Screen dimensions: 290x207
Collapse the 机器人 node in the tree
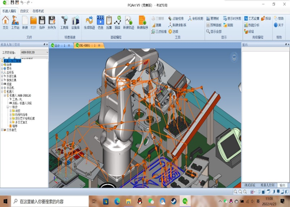pos(2,92)
